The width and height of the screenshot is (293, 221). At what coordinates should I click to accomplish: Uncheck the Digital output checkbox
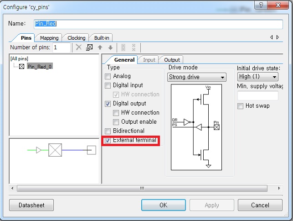pyautogui.click(x=108, y=104)
